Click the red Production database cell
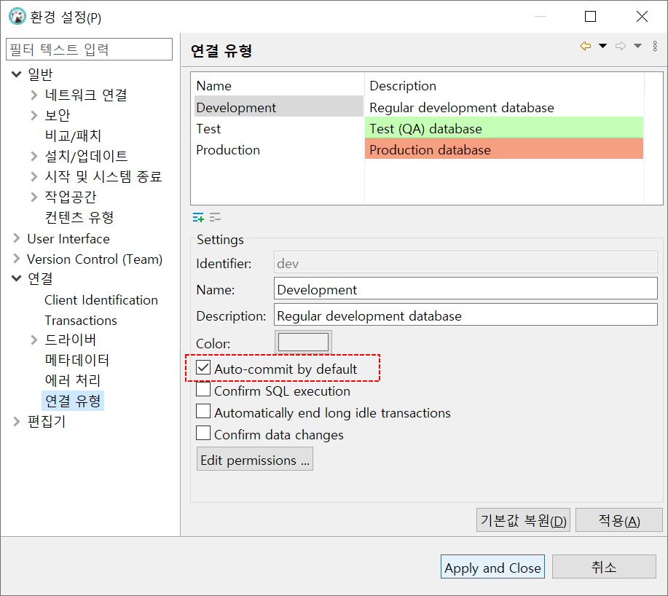The height and width of the screenshot is (596, 668). (x=504, y=149)
